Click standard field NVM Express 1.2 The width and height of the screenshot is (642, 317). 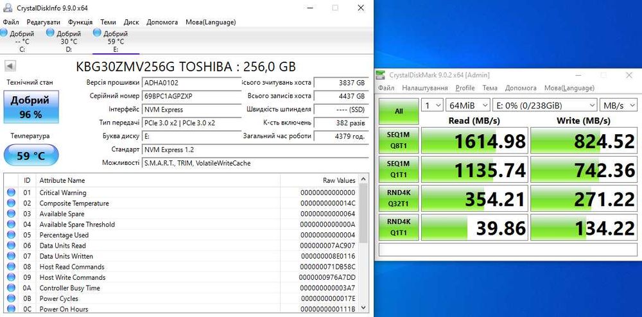point(254,150)
